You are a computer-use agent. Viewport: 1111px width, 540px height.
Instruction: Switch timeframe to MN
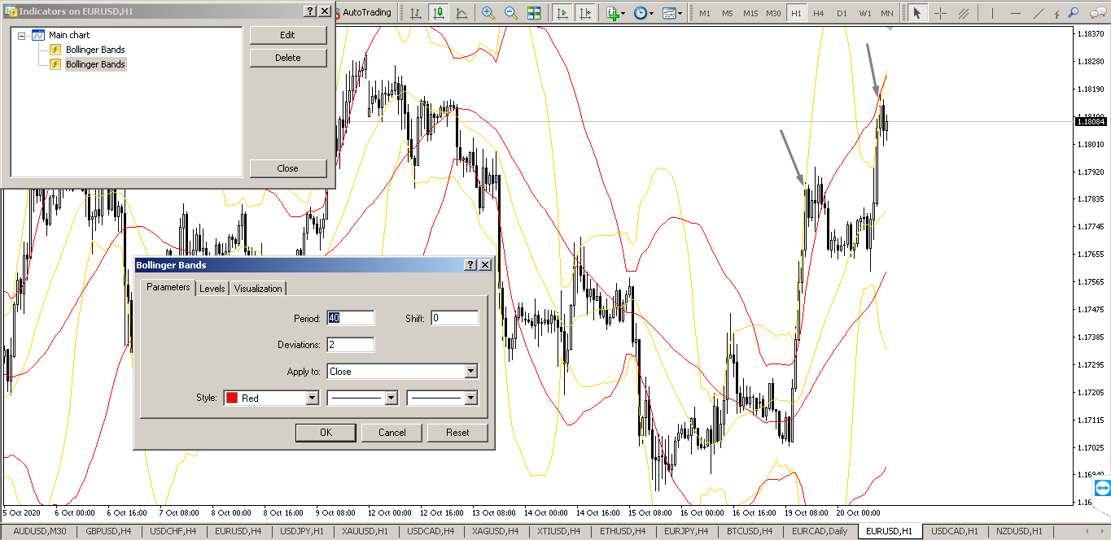[886, 13]
